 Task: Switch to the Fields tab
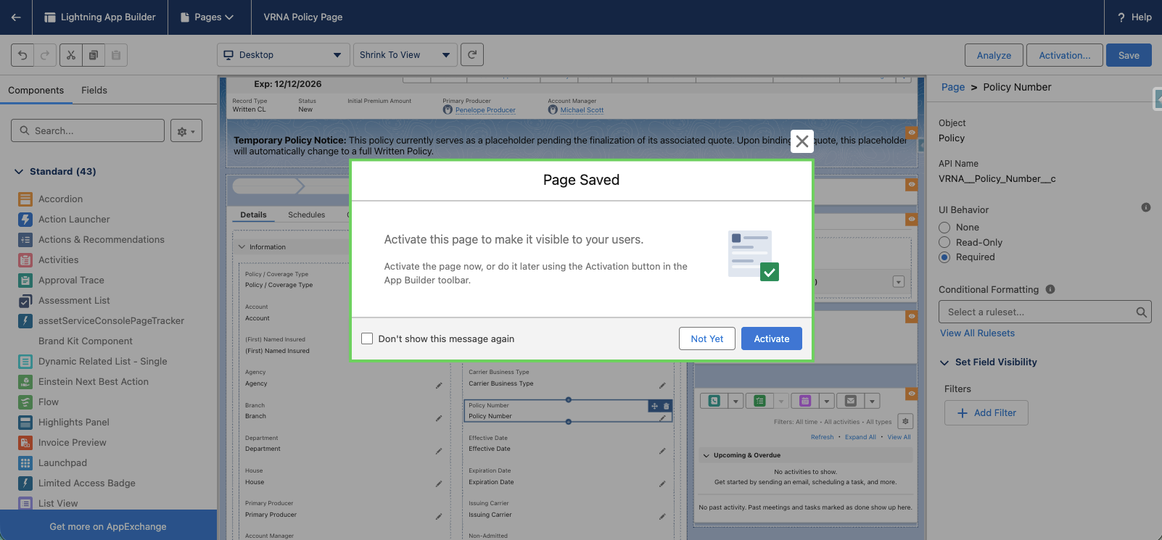pyautogui.click(x=94, y=91)
